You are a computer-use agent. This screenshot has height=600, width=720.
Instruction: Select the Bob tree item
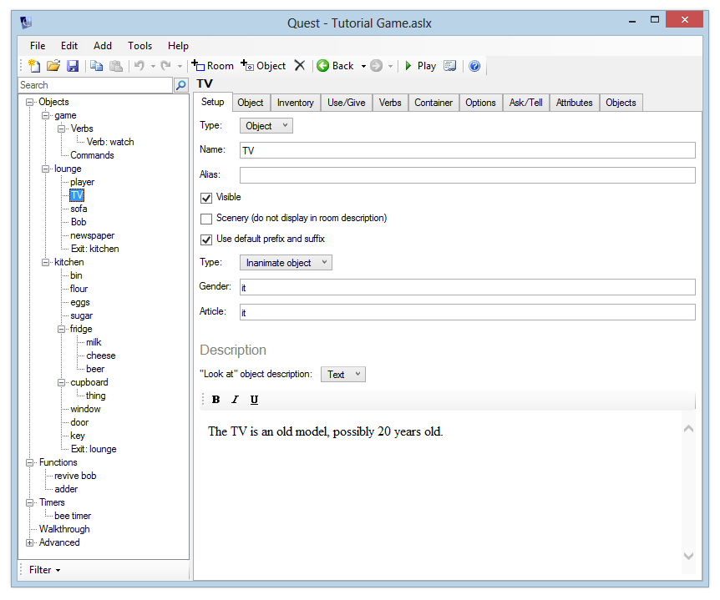tap(79, 222)
